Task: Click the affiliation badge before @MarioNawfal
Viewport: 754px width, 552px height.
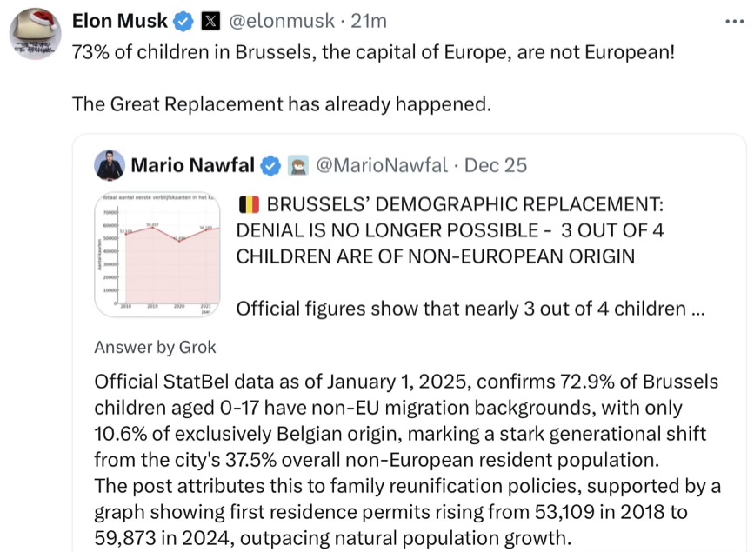Action: [x=298, y=165]
